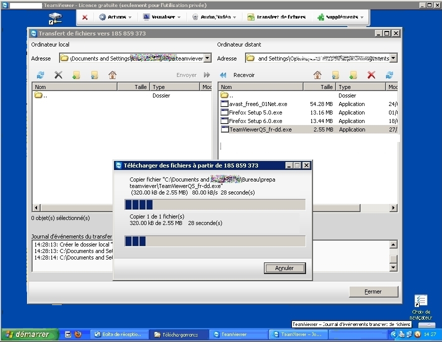Click the Envoyer label

pos(186,75)
